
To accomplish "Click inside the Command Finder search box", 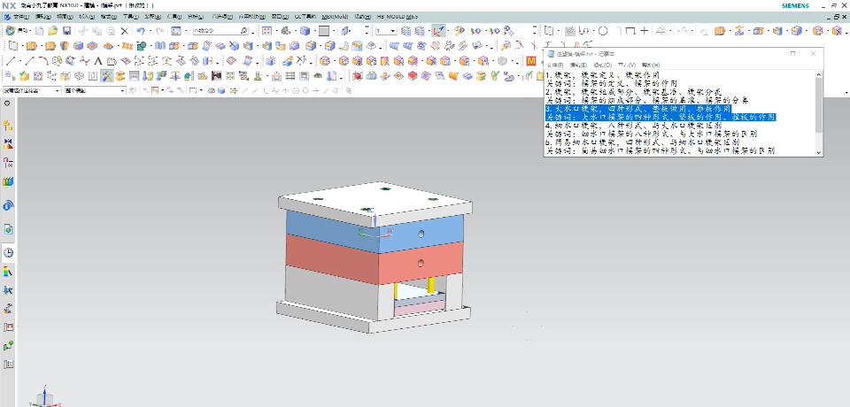I will [x=220, y=31].
